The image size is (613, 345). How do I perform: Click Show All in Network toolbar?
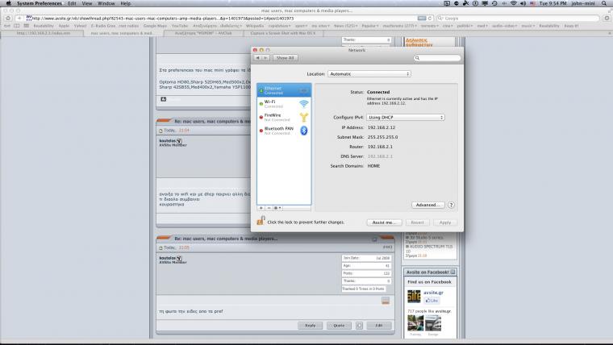[286, 58]
